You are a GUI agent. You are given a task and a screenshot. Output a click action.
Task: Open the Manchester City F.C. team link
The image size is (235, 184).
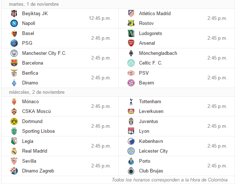[44, 53]
